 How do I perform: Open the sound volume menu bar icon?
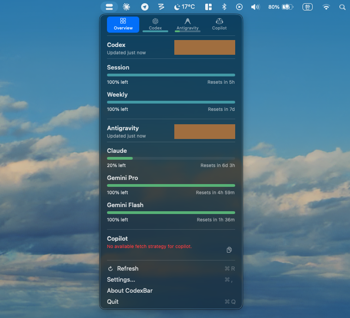pos(255,7)
